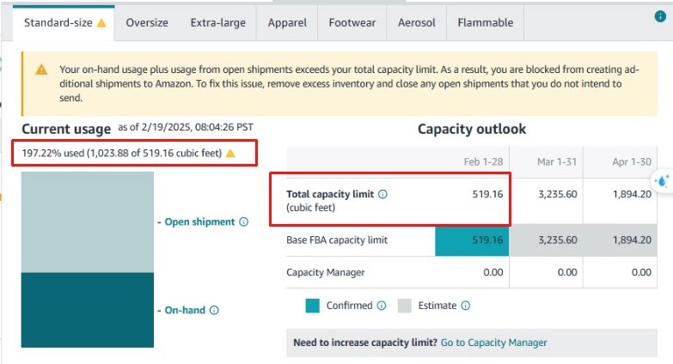
Task: Click Base FBA value 1,894.20 for April
Action: click(632, 240)
